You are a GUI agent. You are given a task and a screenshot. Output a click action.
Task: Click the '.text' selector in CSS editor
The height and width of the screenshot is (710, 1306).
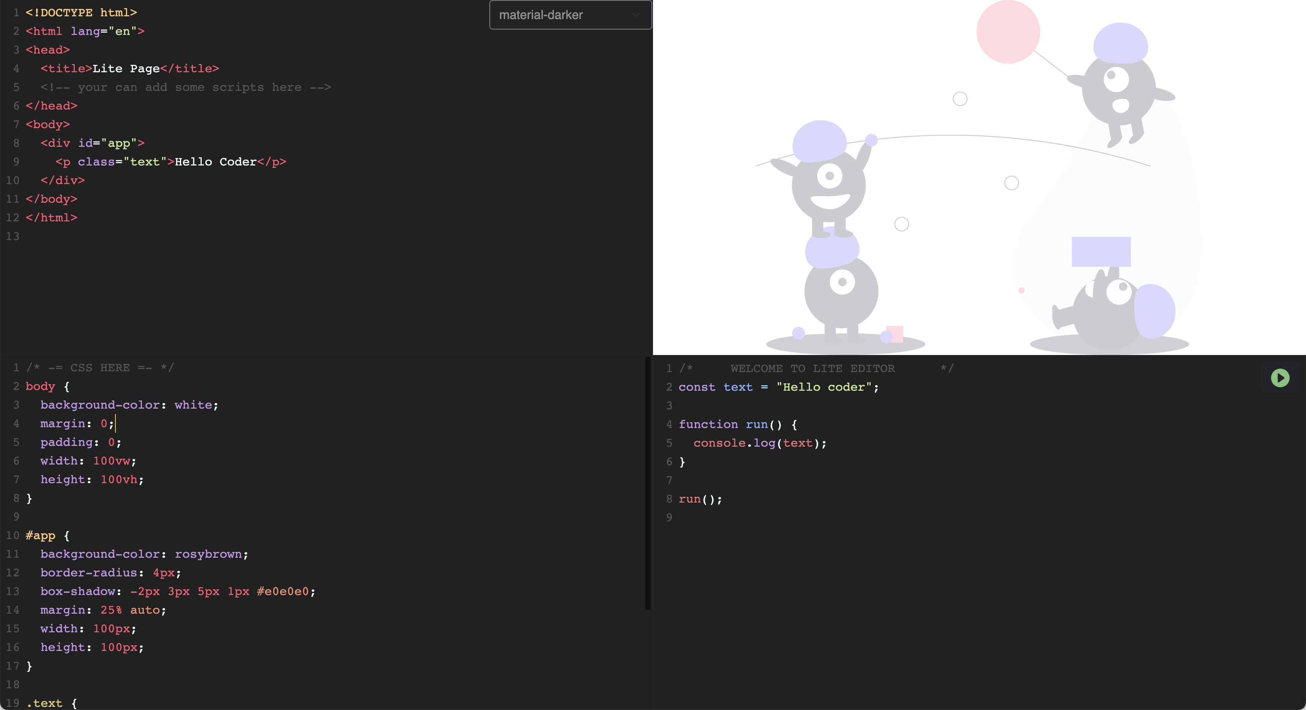45,703
